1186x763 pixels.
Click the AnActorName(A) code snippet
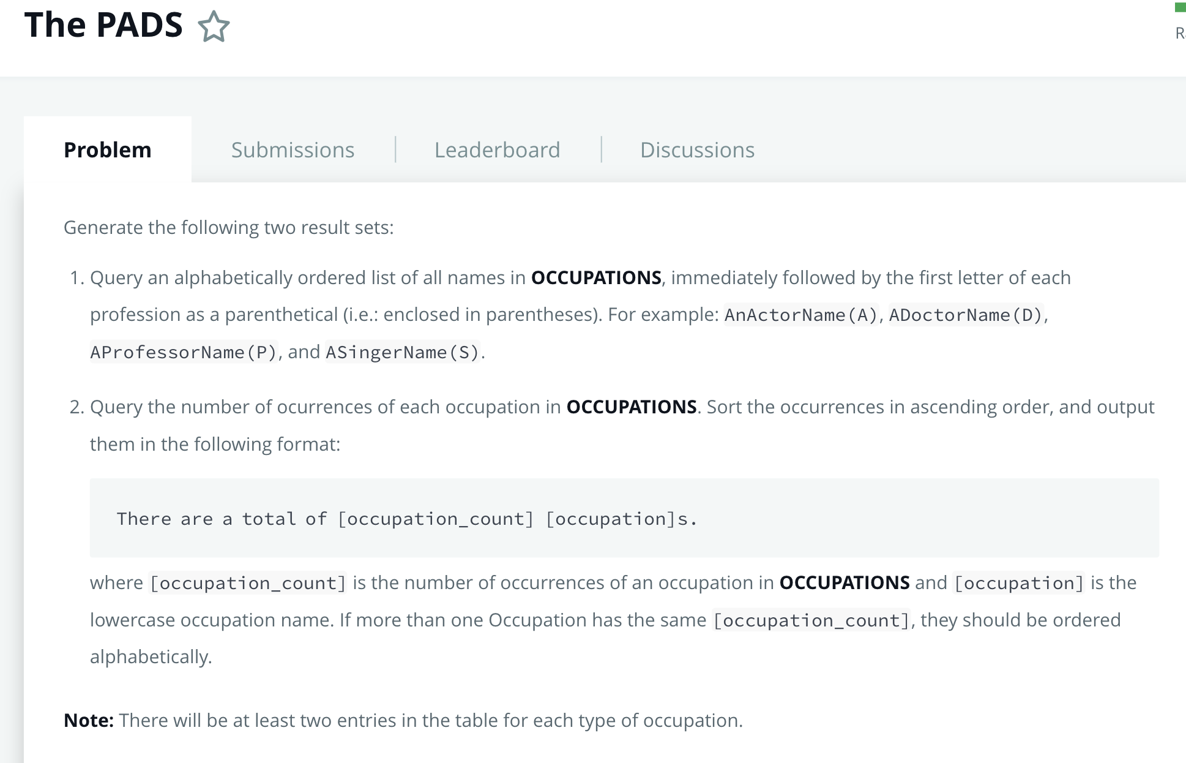(800, 315)
